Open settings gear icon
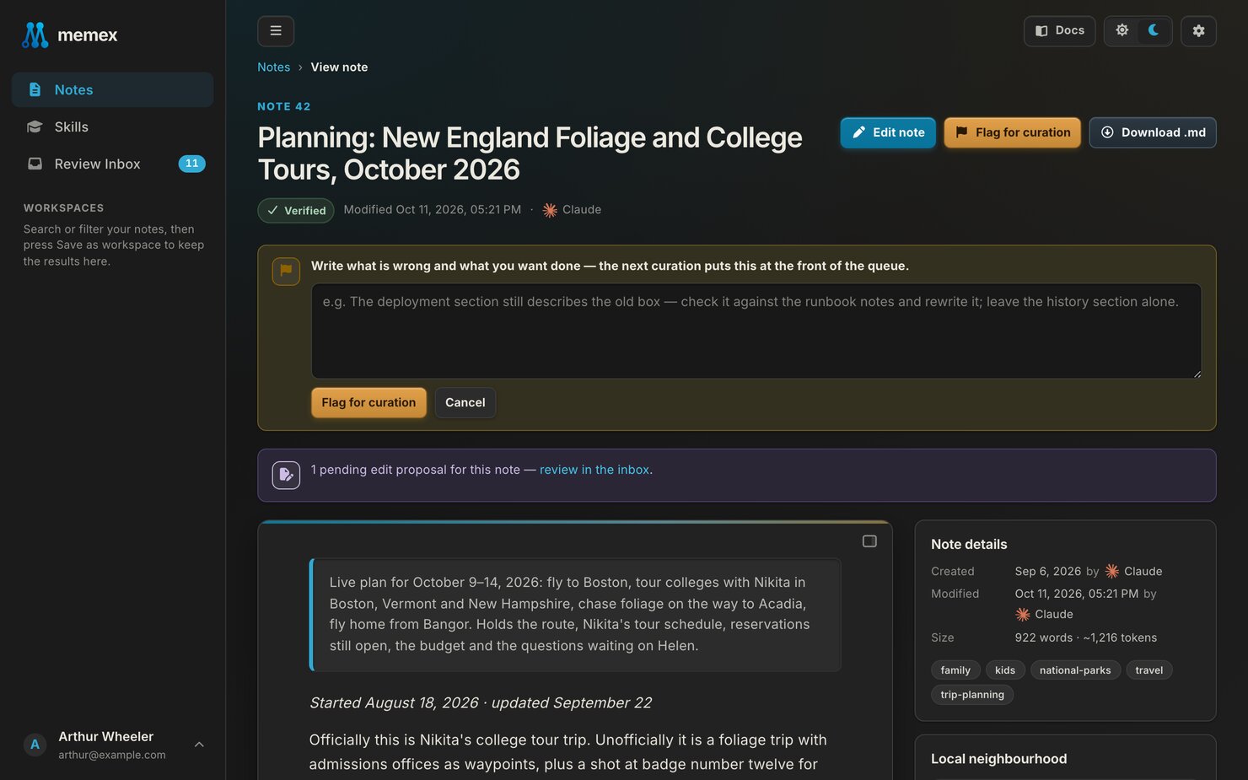 [x=1198, y=31]
